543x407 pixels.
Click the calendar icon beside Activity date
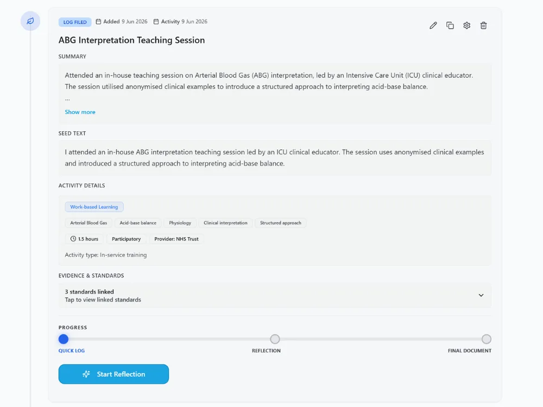tap(156, 22)
